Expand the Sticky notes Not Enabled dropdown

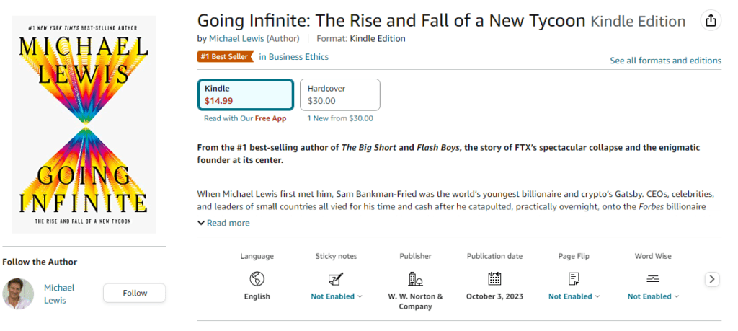click(x=337, y=296)
